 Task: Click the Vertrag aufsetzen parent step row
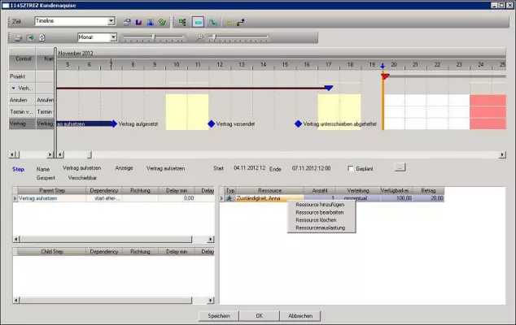pyautogui.click(x=37, y=197)
